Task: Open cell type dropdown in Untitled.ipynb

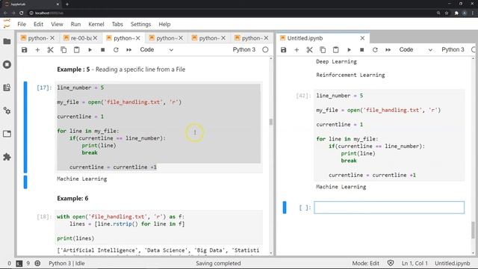Action: point(416,50)
